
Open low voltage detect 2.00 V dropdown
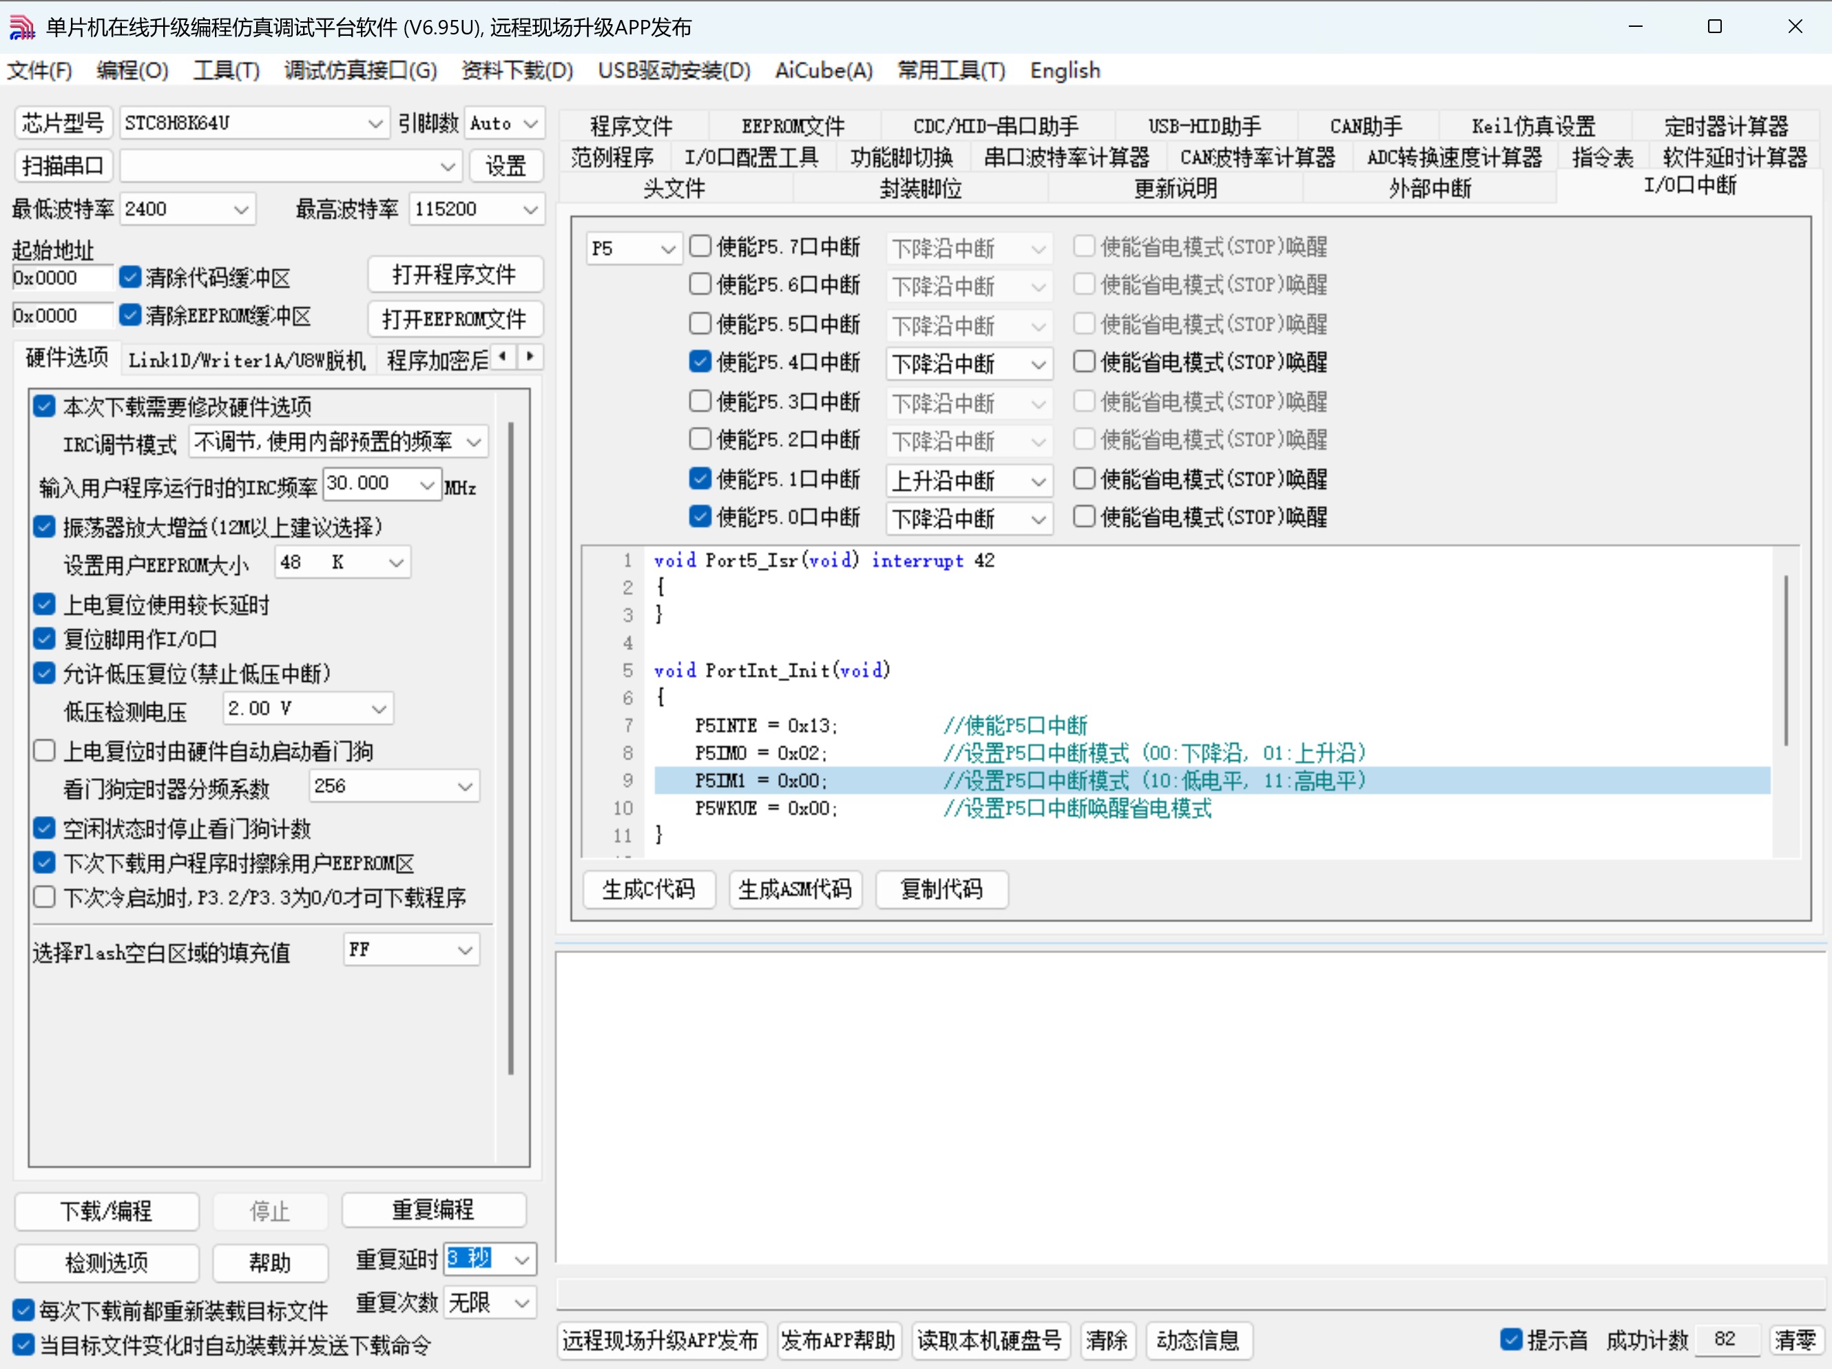[x=308, y=709]
